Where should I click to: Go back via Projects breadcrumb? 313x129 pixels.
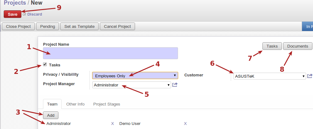point(15,3)
